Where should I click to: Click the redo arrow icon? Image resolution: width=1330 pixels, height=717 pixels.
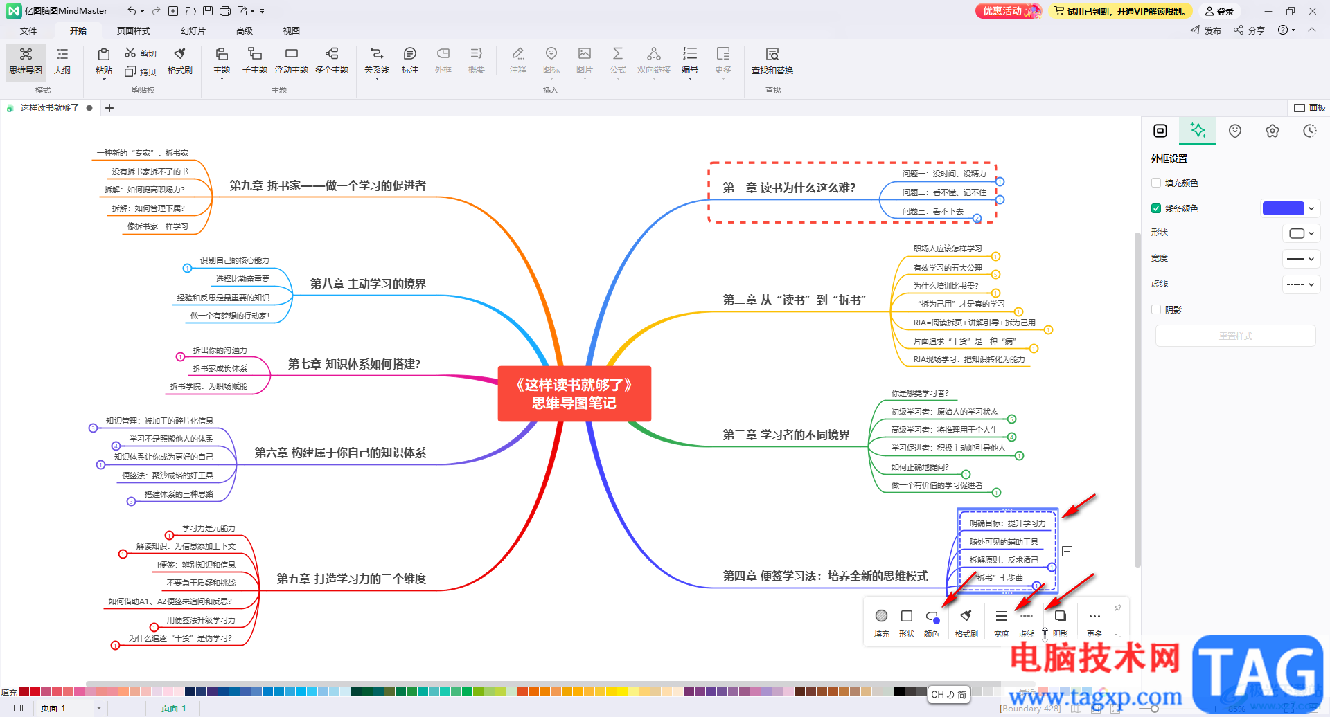tap(156, 11)
